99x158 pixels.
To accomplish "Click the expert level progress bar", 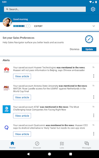I will (x=20, y=26).
